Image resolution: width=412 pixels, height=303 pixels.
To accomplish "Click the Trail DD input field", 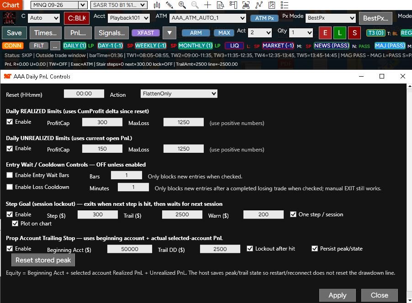I will [x=220, y=249].
